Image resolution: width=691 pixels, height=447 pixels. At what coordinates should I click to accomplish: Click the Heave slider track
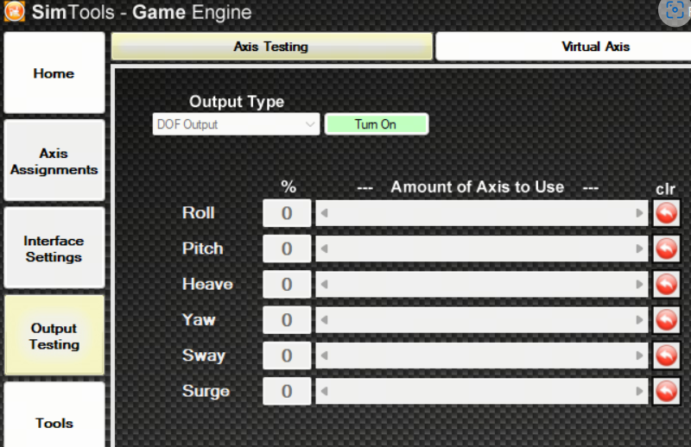click(x=481, y=285)
